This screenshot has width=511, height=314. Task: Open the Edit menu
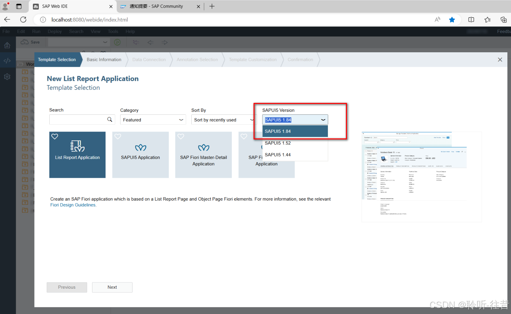coord(21,32)
